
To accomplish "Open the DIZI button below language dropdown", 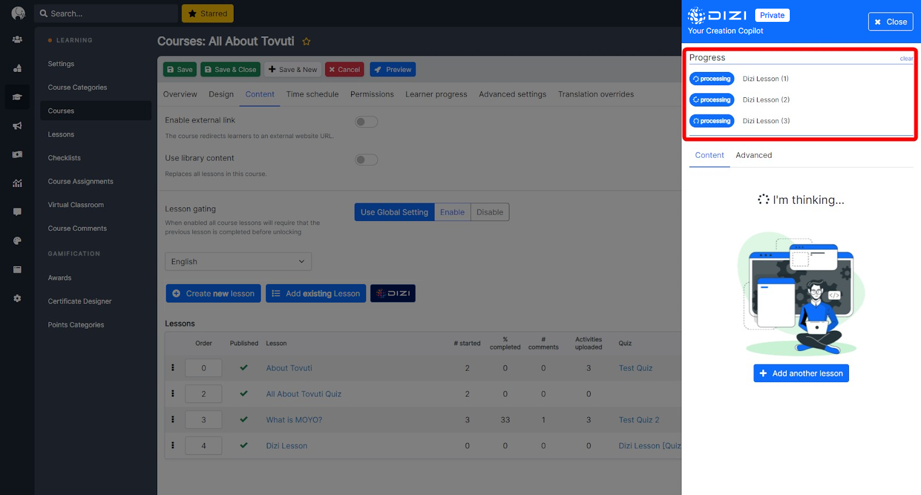I will point(393,294).
